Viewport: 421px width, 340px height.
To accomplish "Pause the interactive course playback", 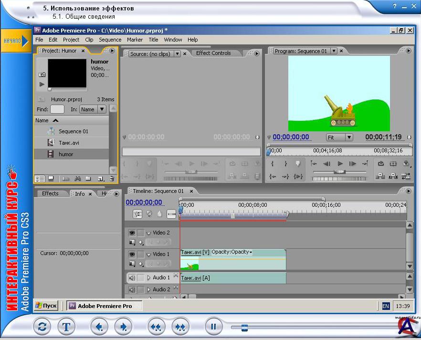I will (x=213, y=327).
